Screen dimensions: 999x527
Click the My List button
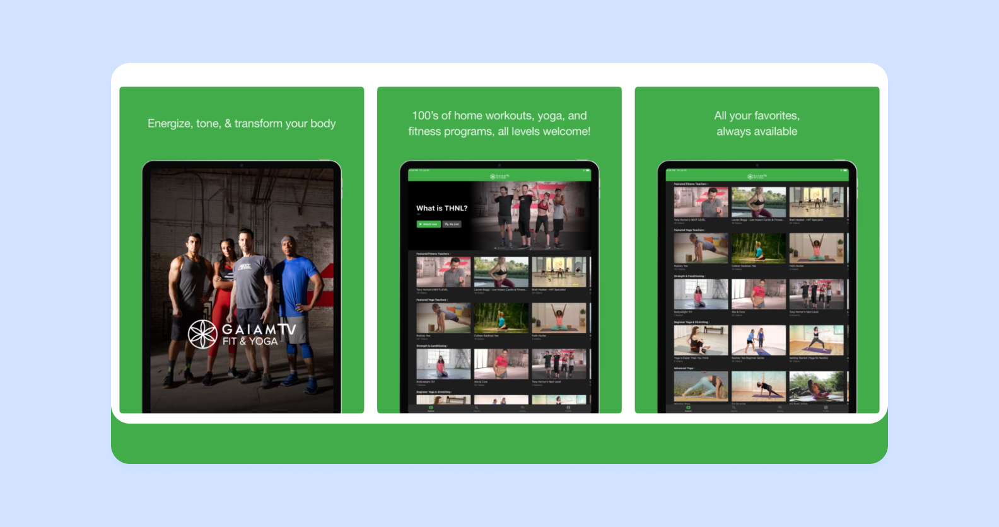tap(452, 224)
